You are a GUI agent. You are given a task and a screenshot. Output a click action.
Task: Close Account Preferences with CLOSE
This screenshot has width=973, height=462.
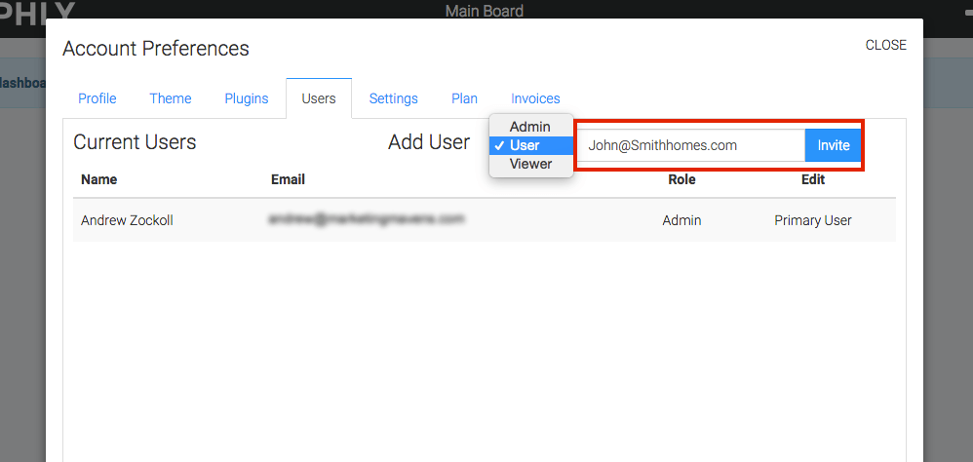[885, 45]
